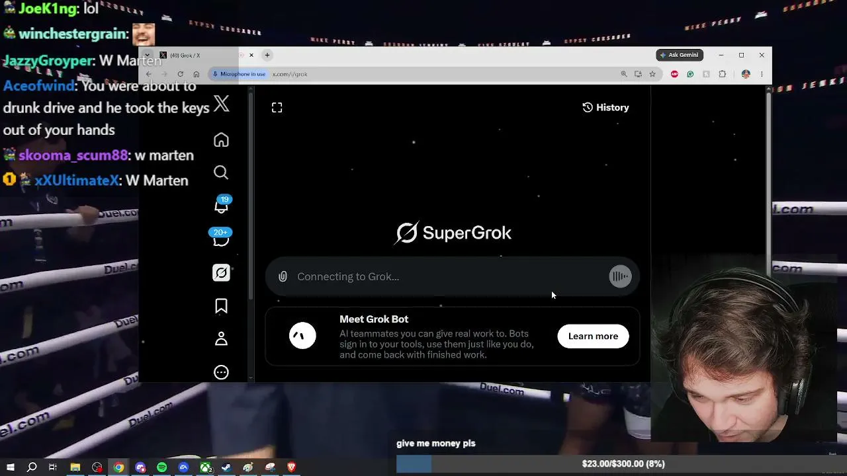
Task: Click the Grok Bot avatar icon
Action: [302, 336]
